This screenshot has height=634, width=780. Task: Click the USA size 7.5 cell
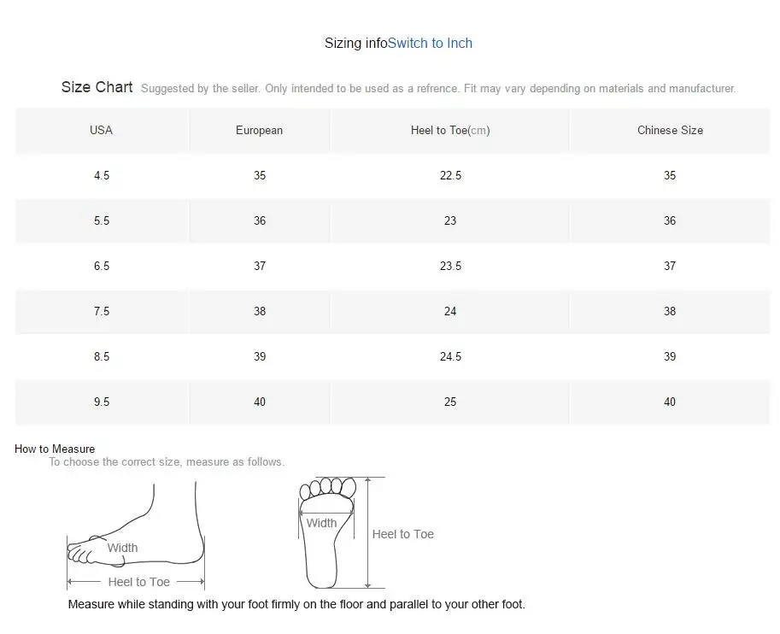(102, 312)
